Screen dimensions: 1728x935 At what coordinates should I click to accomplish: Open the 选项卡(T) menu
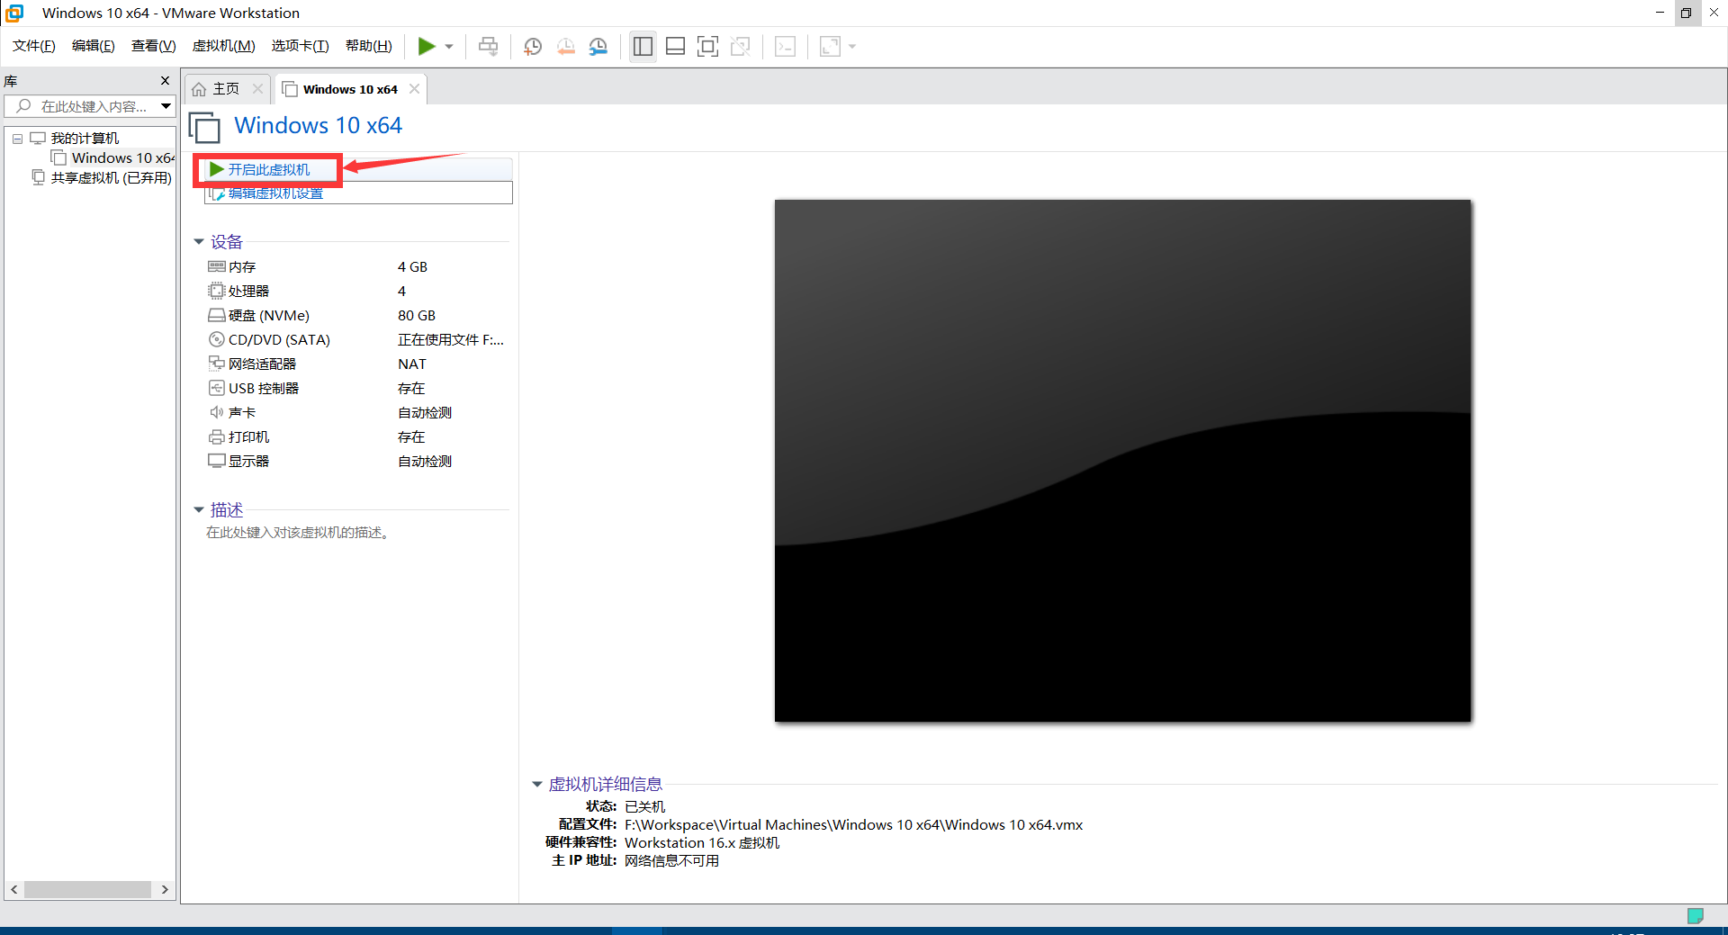pos(301,46)
